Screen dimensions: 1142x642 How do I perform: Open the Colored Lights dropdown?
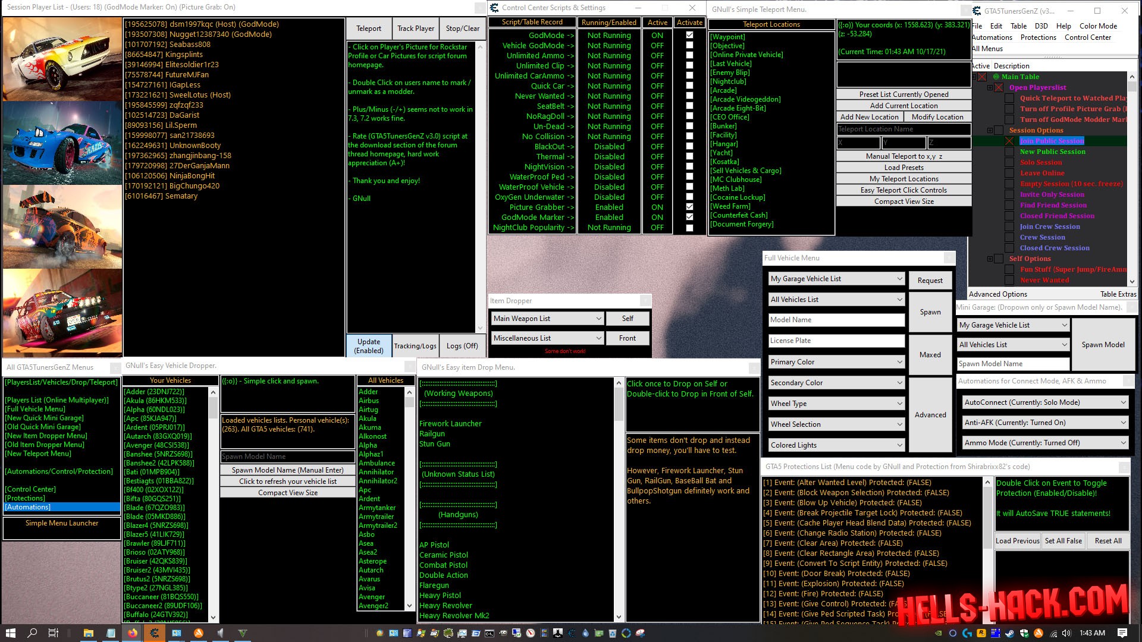[x=837, y=445]
